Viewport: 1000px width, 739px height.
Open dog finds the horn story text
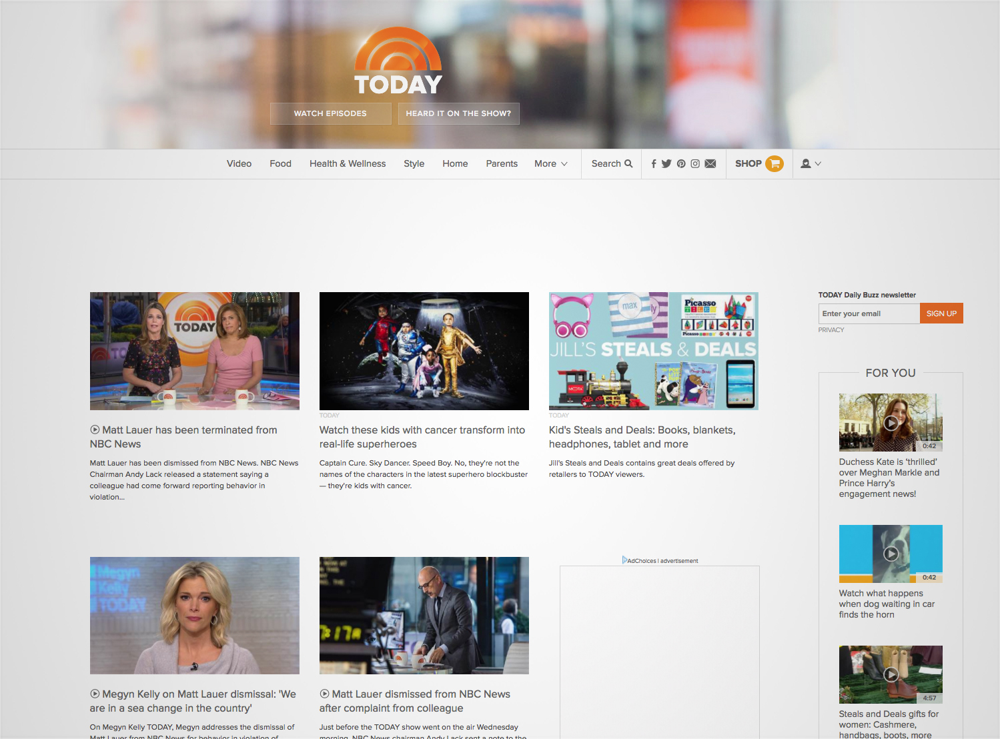(887, 604)
